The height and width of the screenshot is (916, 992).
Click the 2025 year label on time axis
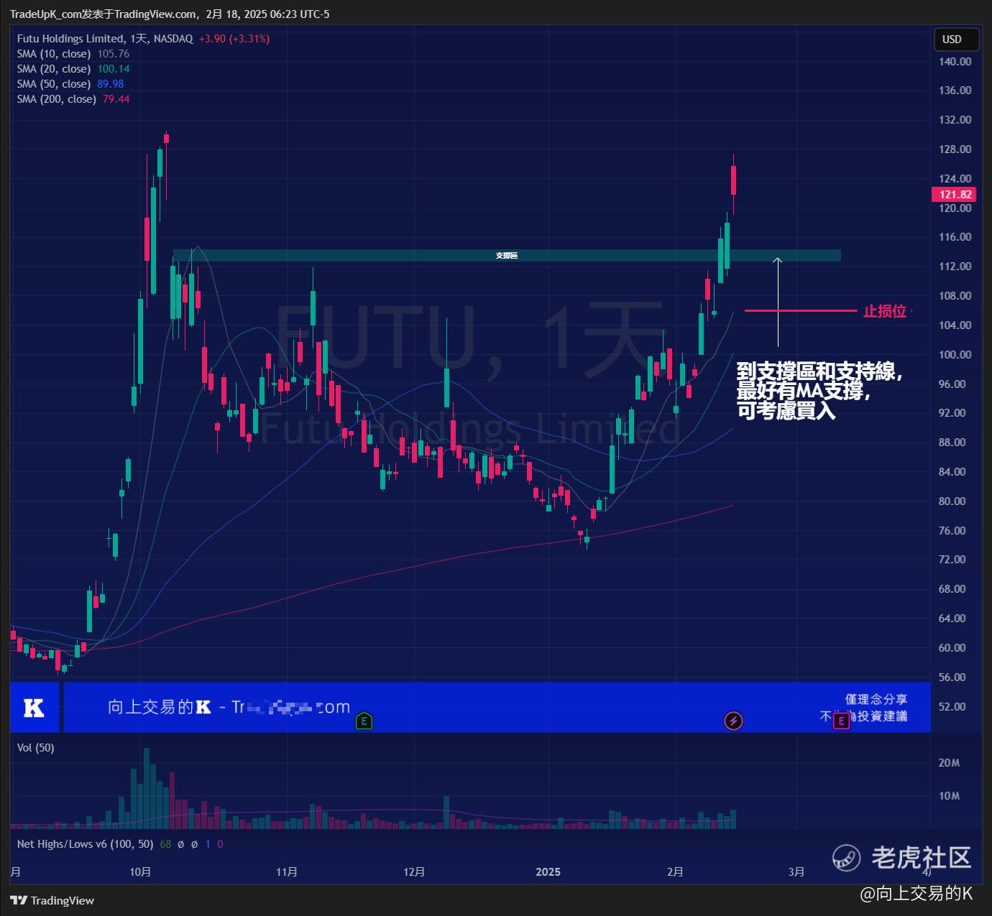point(548,871)
